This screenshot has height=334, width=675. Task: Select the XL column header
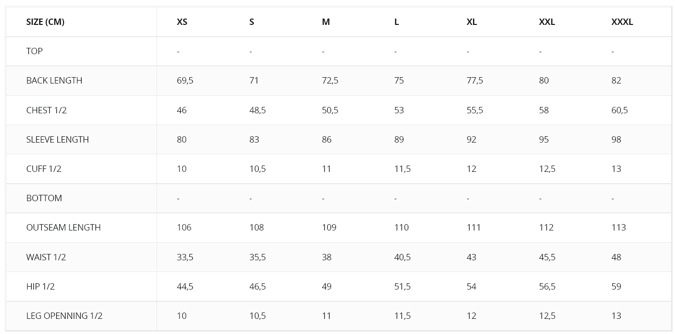tap(472, 22)
